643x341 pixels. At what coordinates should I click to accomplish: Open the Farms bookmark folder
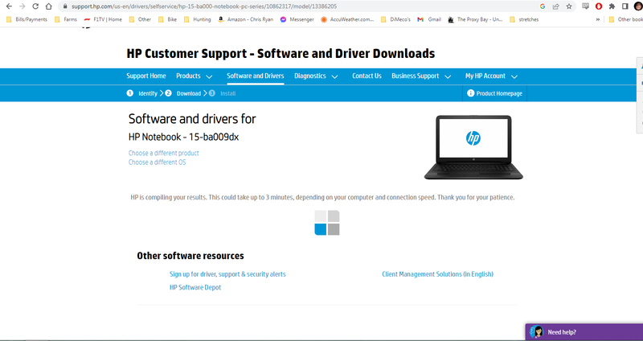66,19
